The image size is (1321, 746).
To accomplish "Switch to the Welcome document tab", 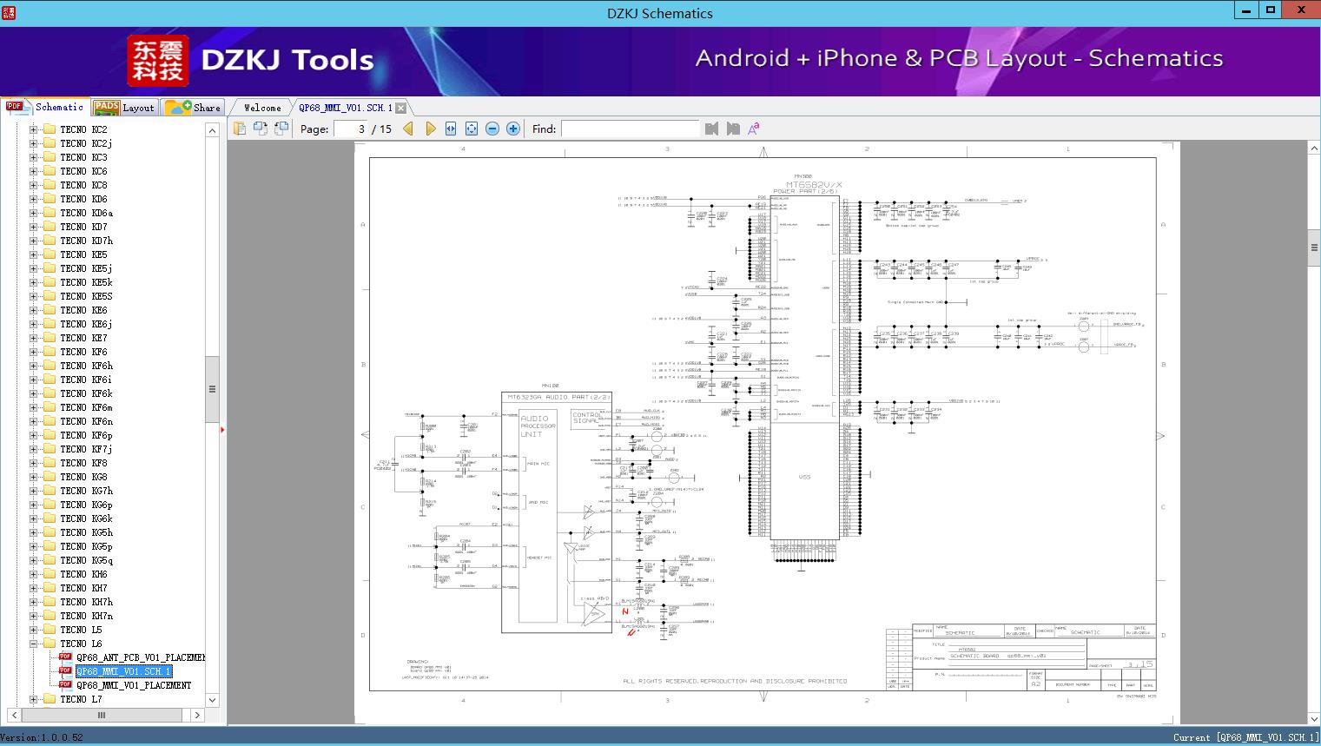I will pos(262,108).
